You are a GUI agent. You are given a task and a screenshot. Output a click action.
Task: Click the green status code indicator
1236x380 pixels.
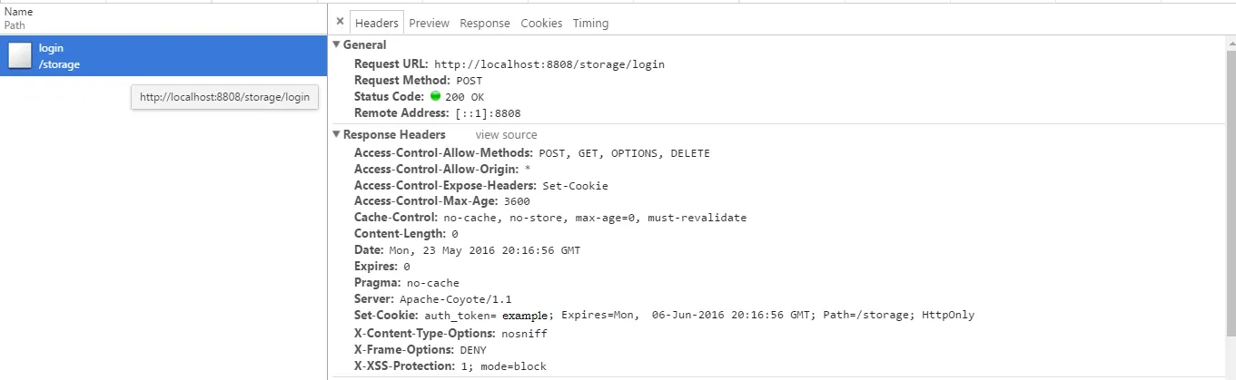[x=435, y=96]
